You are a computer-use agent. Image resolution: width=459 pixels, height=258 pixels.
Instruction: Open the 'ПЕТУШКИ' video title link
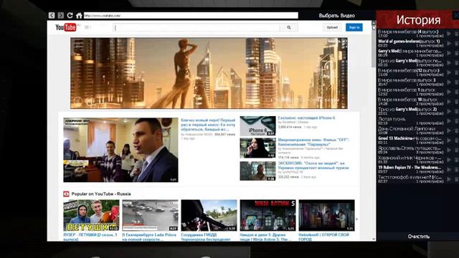[90, 236]
